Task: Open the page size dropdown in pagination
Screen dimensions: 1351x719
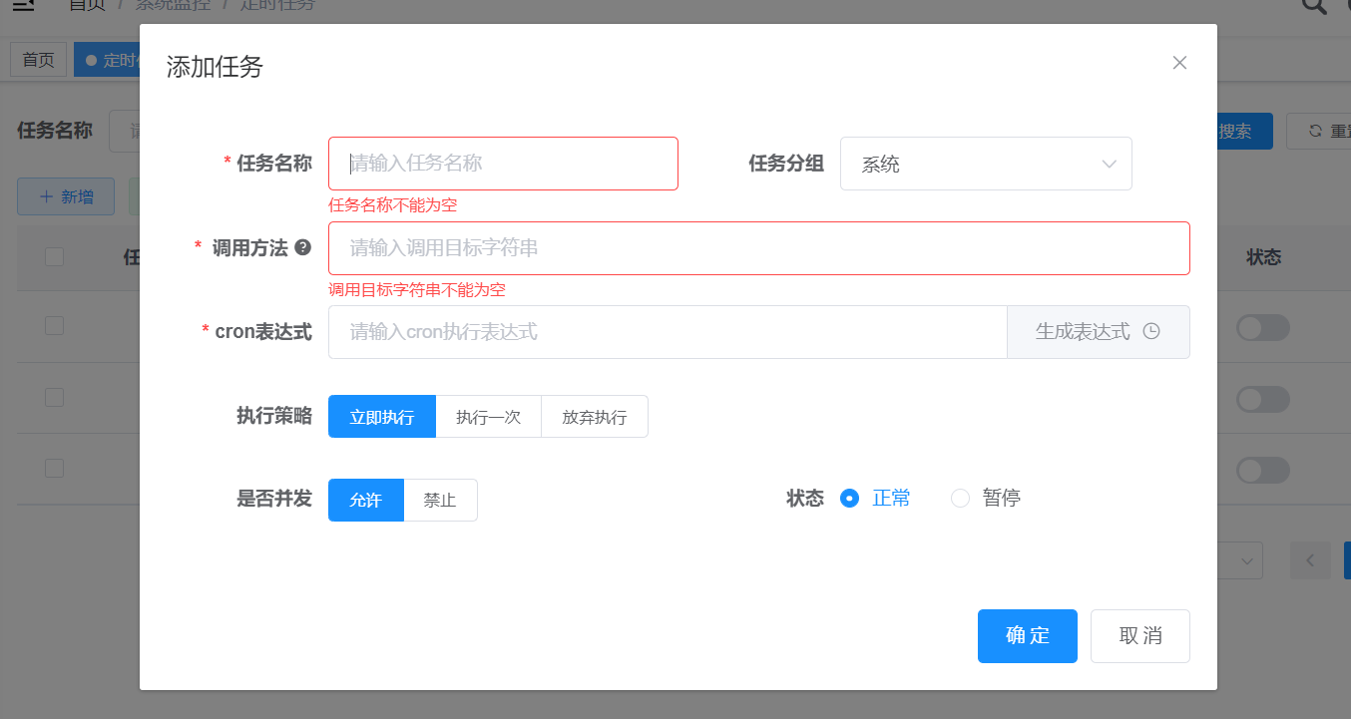Action: point(1239,560)
